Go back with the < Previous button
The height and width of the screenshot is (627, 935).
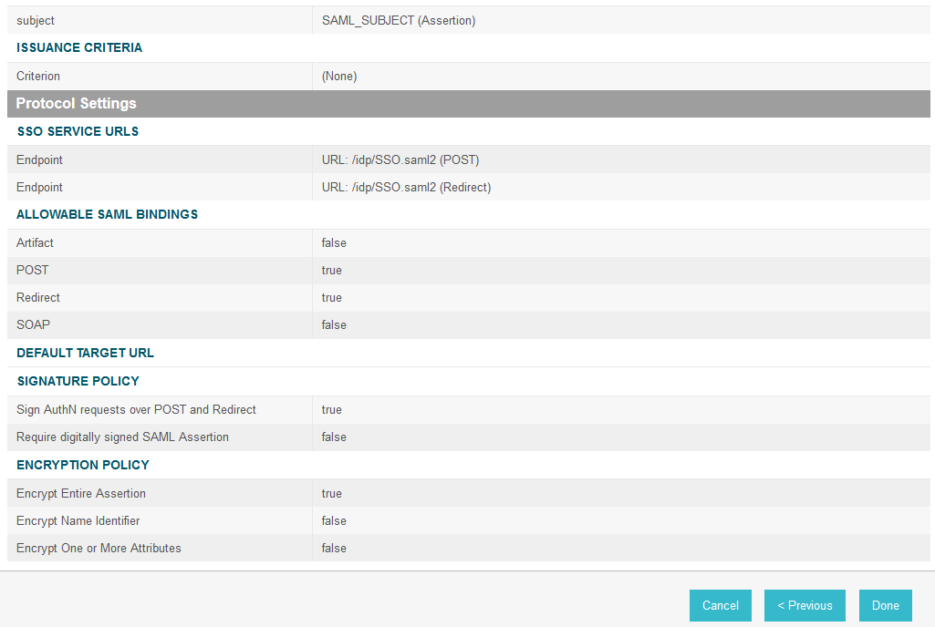[805, 605]
